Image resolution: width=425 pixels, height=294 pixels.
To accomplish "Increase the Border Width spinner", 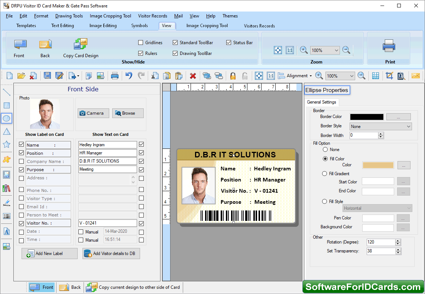I will click(x=381, y=134).
